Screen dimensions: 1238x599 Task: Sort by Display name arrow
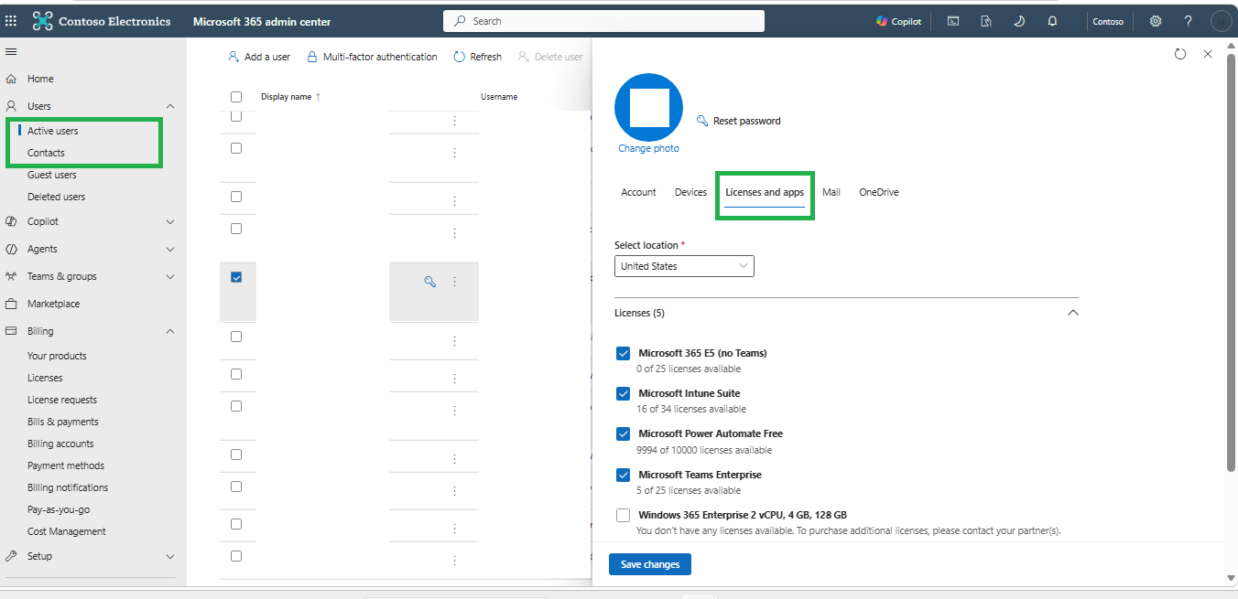[x=318, y=97]
